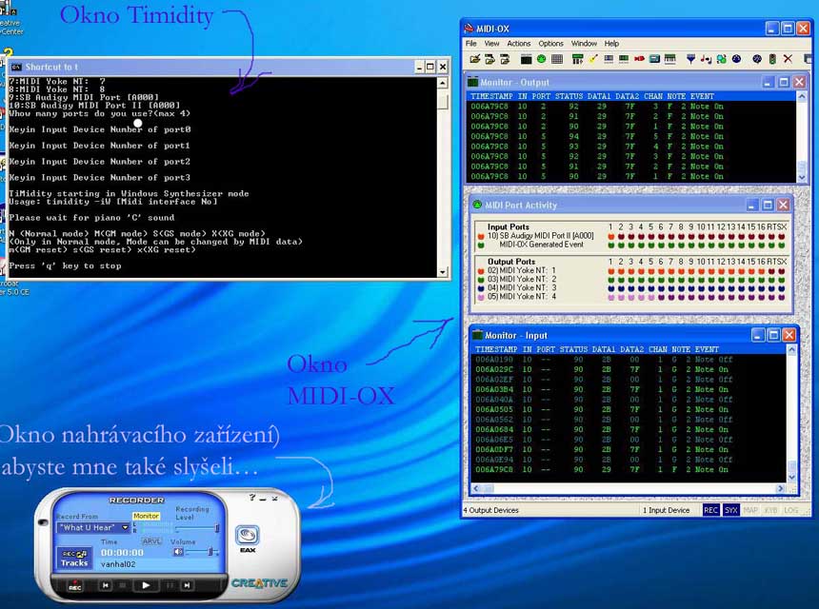Image resolution: width=819 pixels, height=609 pixels.
Task: Click the Monitor - Output window title icon
Action: click(472, 82)
